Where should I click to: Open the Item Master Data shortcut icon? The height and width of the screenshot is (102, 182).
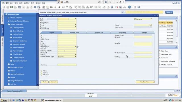coord(160,54)
